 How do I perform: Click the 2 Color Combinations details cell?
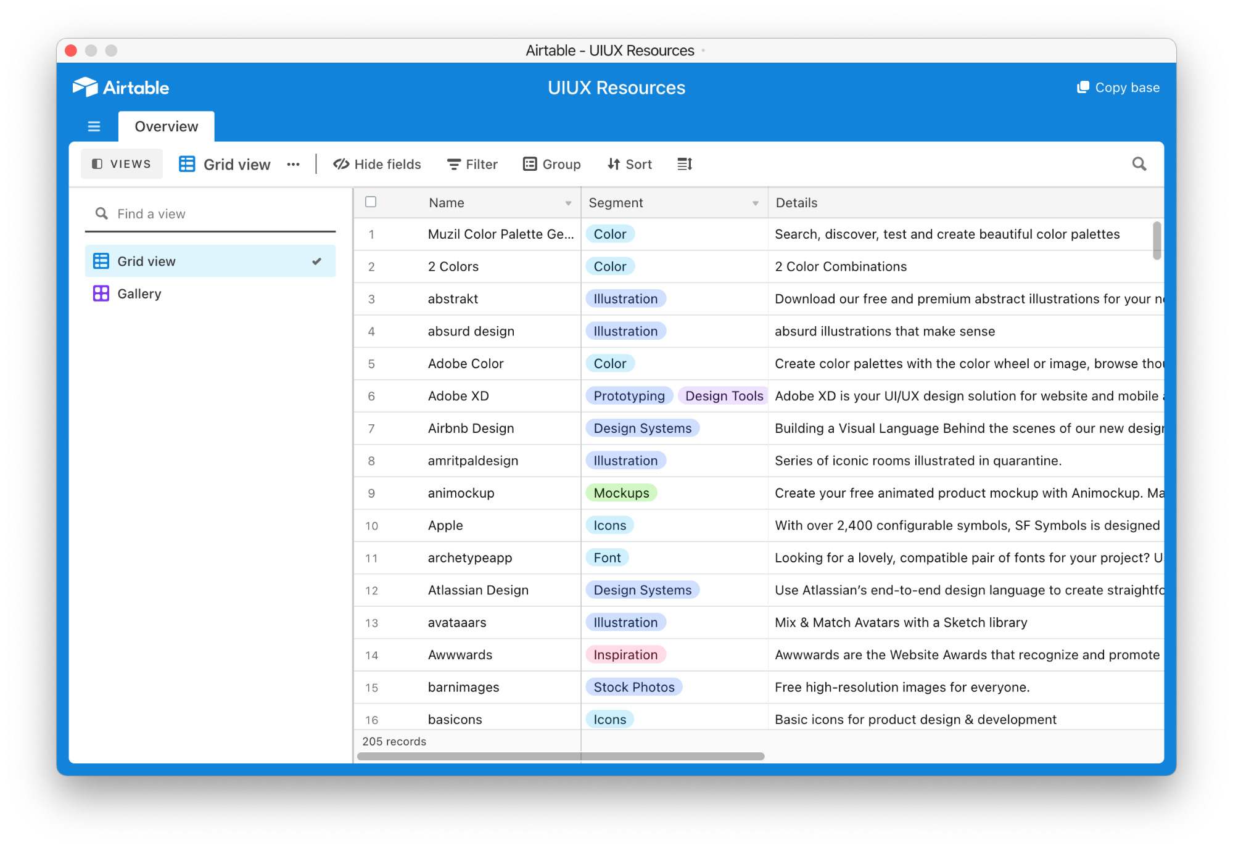[x=965, y=266]
